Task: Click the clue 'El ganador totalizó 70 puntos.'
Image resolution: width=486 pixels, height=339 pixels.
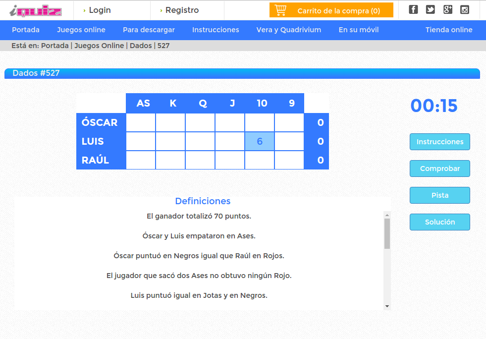Action: (x=199, y=216)
